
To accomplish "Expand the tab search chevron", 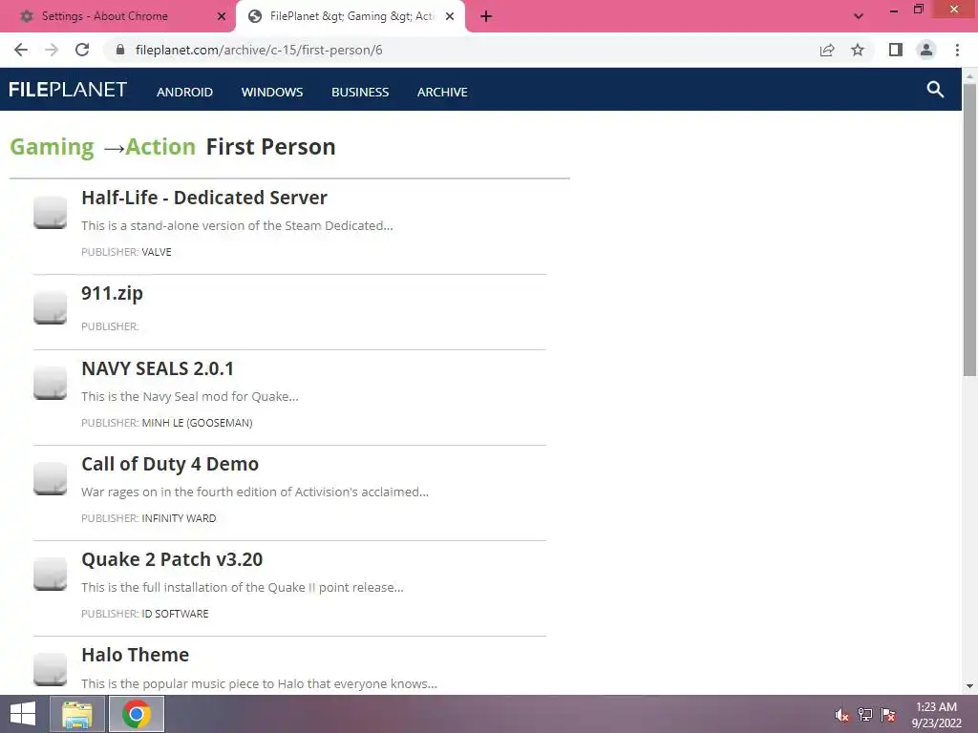I will tap(859, 16).
